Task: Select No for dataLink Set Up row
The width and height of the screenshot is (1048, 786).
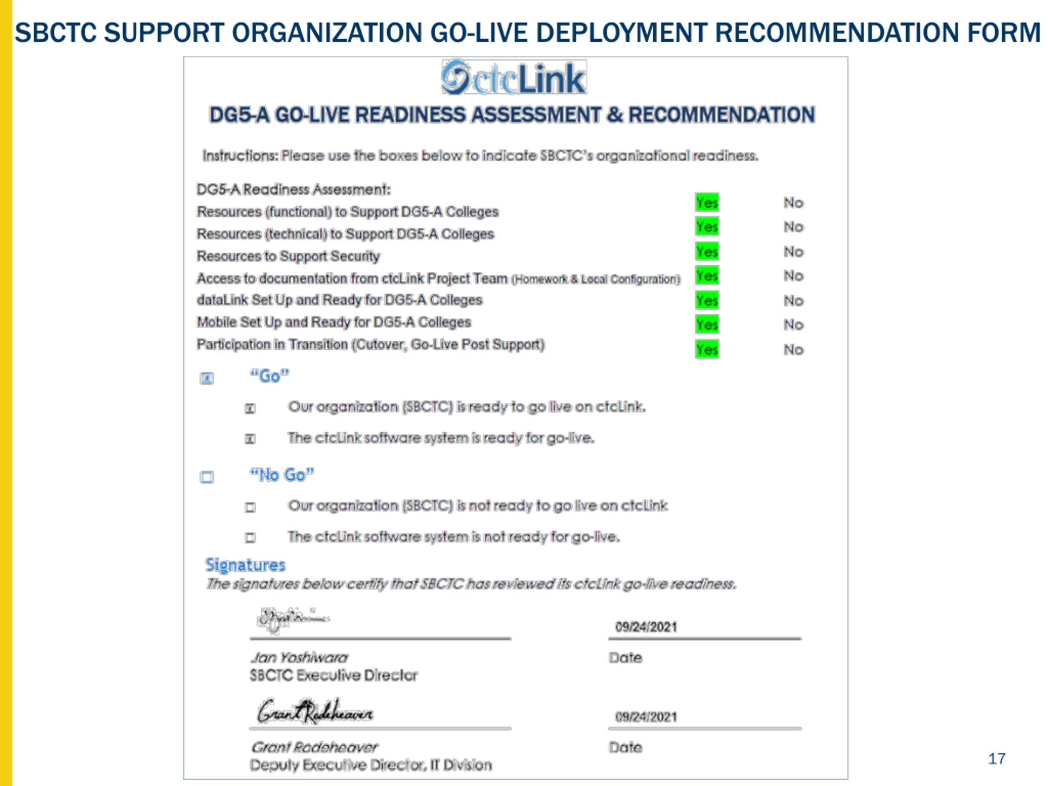Action: click(x=794, y=300)
